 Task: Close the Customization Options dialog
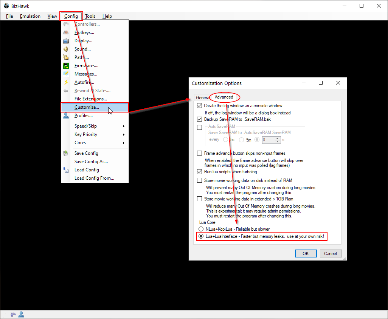pos(338,83)
